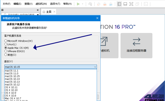Click the green power on play icon
This screenshot has height=101, width=165.
click(x=78, y=4)
